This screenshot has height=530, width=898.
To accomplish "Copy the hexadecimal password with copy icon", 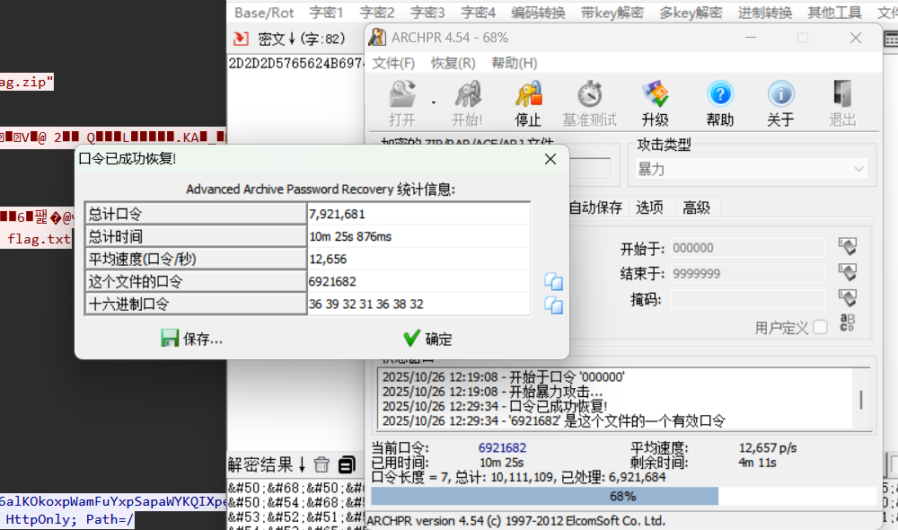I will (x=554, y=305).
